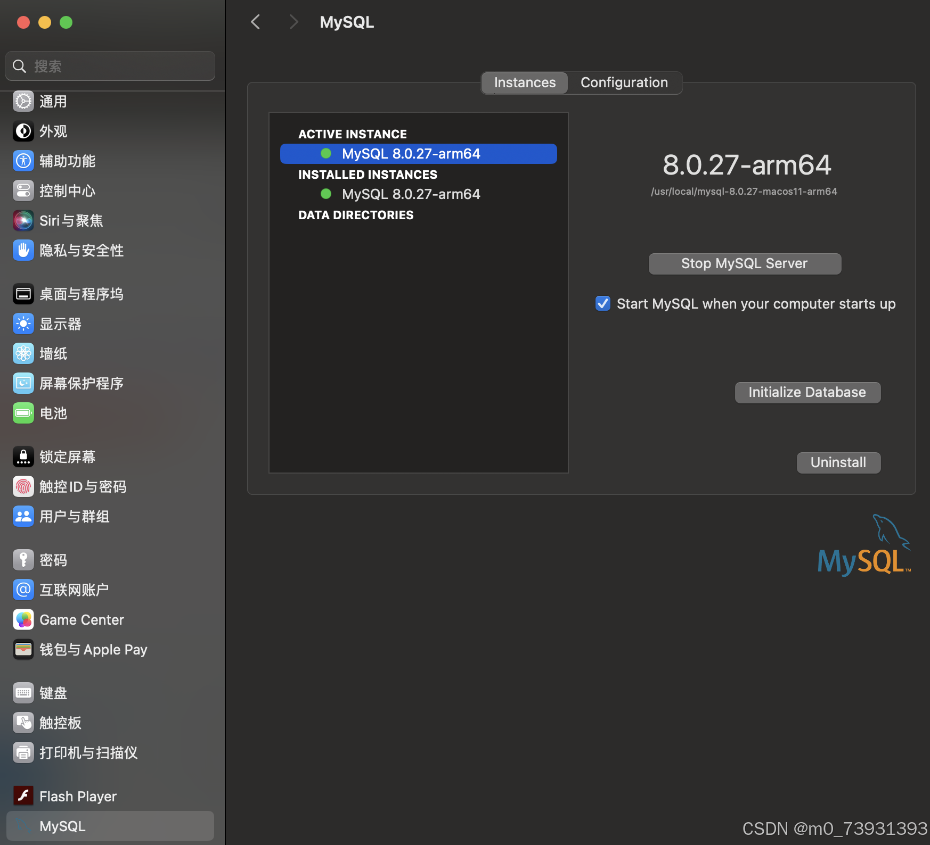This screenshot has width=930, height=845.
Task: Click the Initialize Database button
Action: tap(807, 392)
